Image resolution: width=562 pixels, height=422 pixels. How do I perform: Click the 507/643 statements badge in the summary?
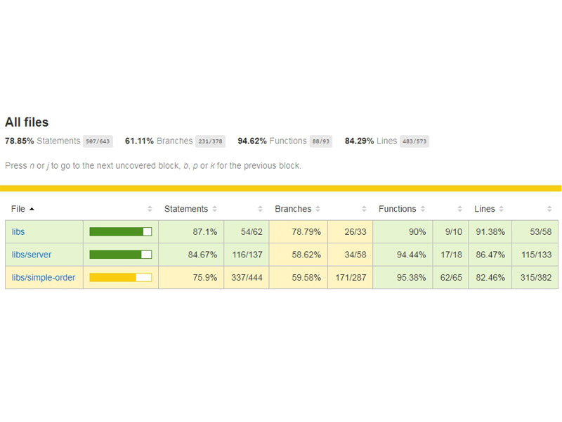(98, 141)
